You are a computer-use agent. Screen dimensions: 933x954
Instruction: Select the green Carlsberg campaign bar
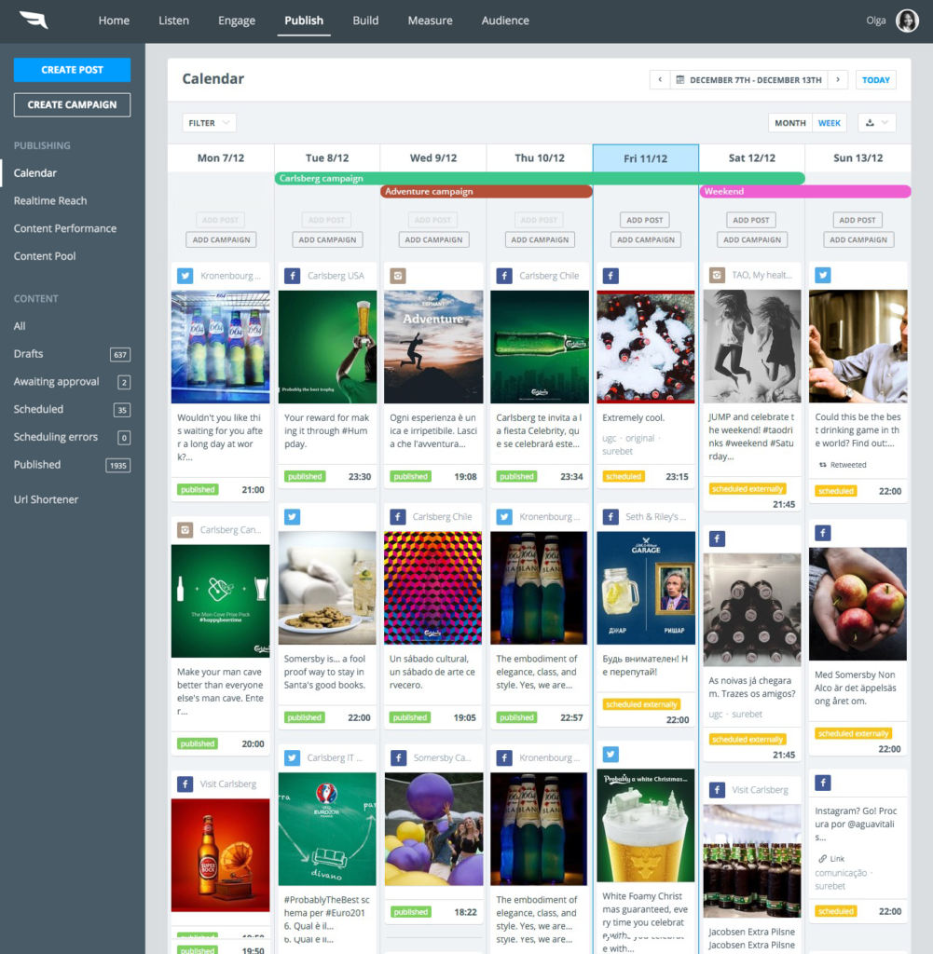pyautogui.click(x=540, y=178)
